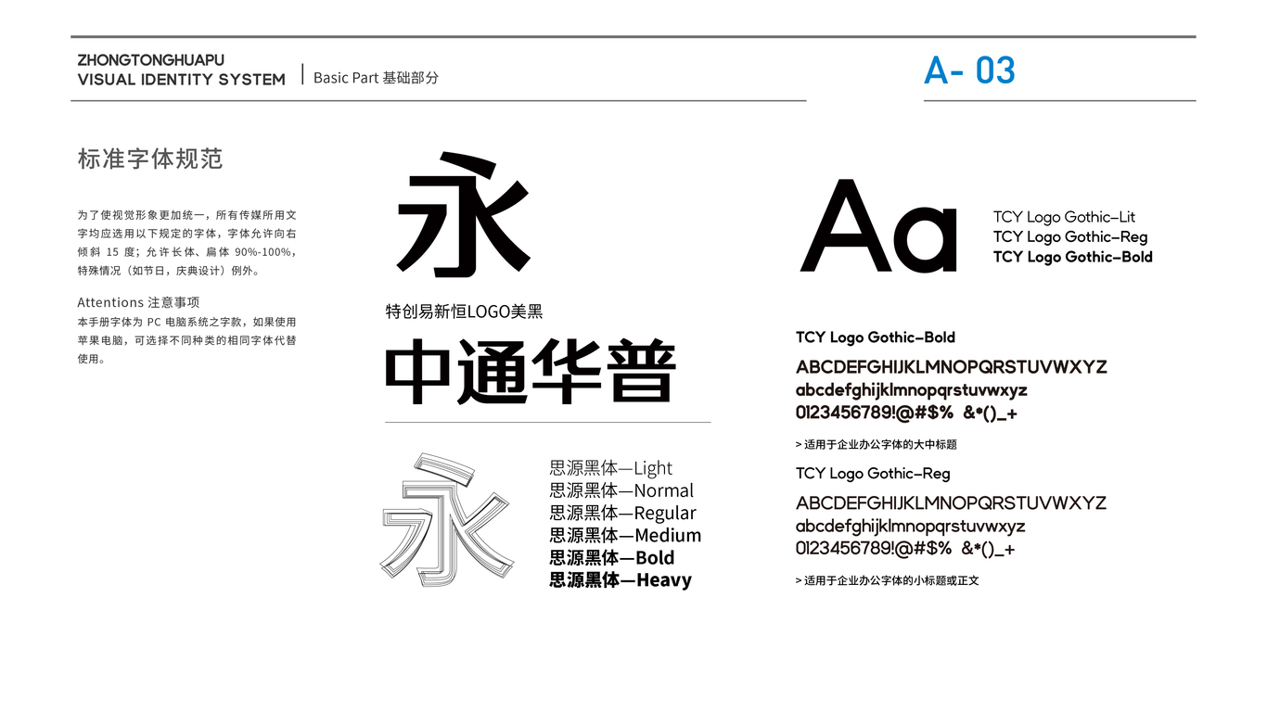Click the ZHONGTONGHUAPU header text
The image size is (1267, 712).
(x=151, y=60)
